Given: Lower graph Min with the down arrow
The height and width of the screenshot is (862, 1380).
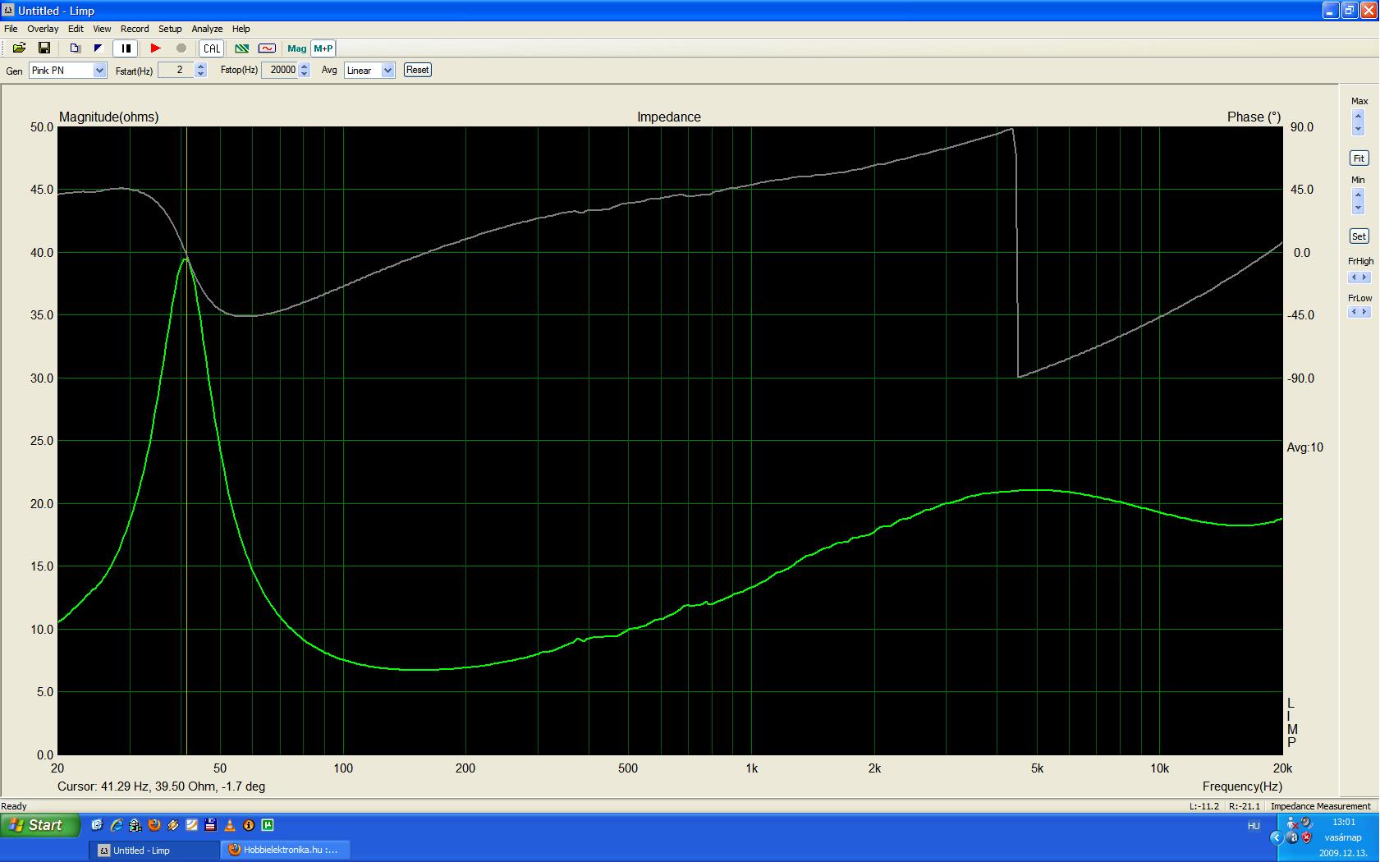Looking at the screenshot, I should tap(1358, 208).
